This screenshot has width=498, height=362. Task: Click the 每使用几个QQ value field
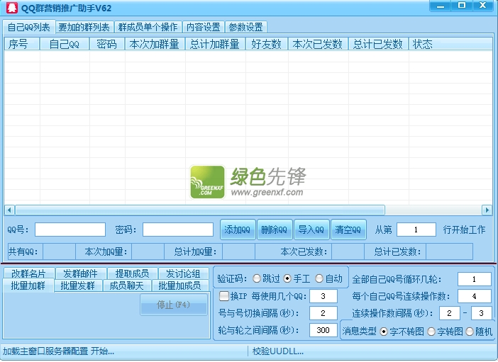[x=323, y=296]
